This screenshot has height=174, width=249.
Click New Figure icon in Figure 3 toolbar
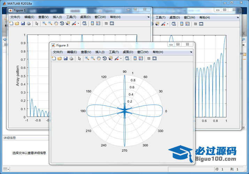click(54, 58)
